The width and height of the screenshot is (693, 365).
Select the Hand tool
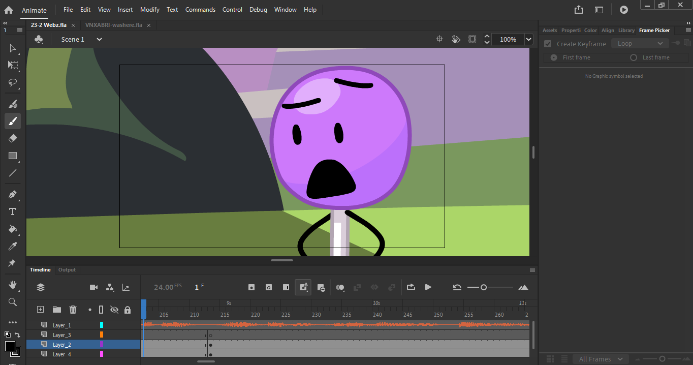[13, 285]
